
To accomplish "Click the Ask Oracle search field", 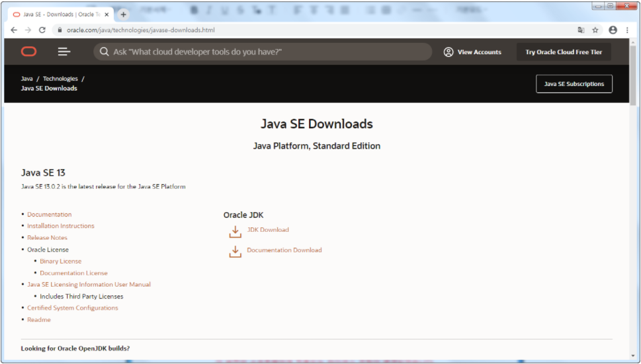I will (x=263, y=52).
